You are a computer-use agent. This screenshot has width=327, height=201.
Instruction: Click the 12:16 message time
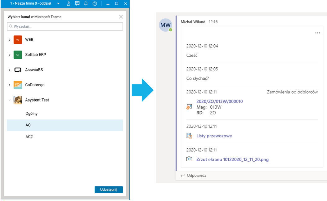(x=213, y=22)
